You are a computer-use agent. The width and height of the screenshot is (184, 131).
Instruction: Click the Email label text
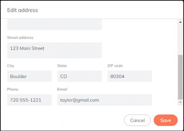(62, 89)
